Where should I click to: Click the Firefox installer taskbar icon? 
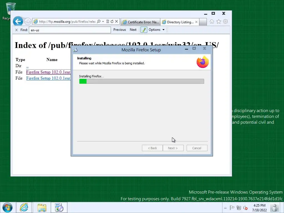[59, 207]
